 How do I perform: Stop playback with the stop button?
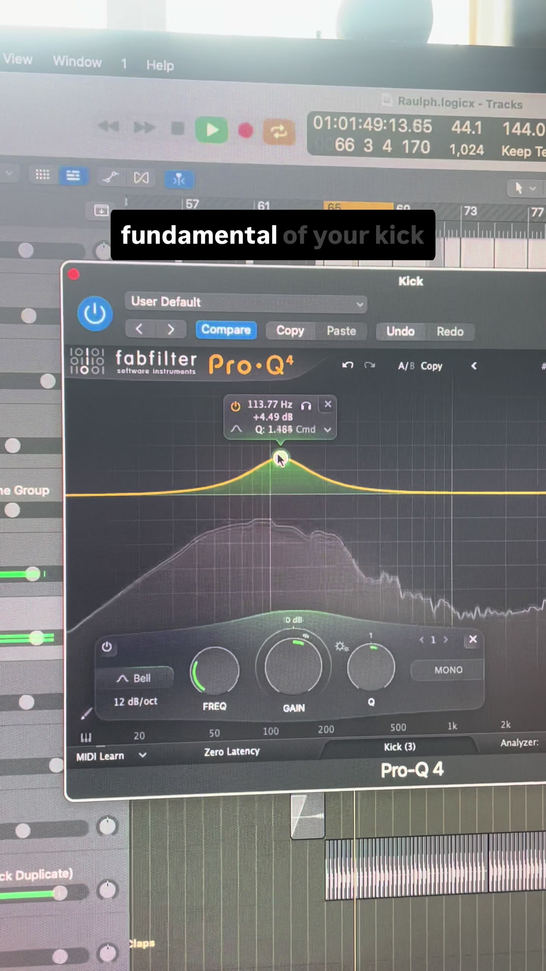pyautogui.click(x=177, y=129)
